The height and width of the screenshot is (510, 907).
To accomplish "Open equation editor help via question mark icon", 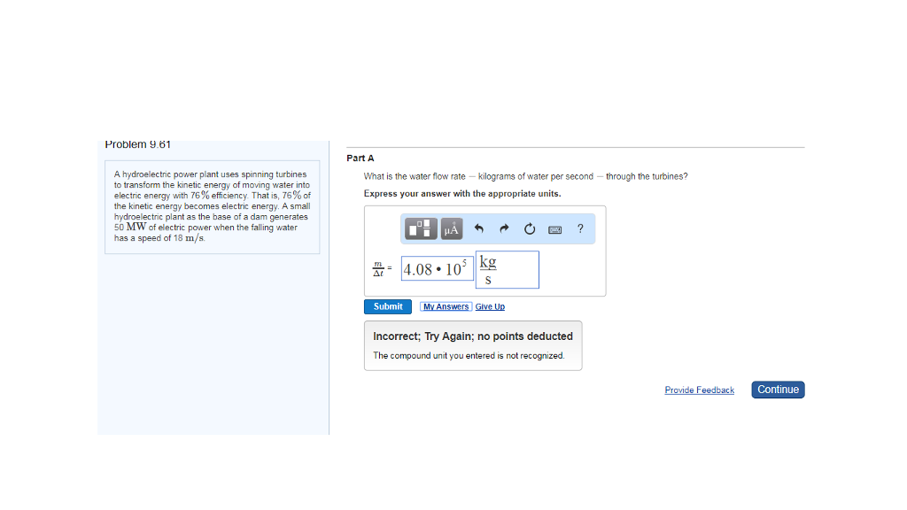I will (580, 228).
